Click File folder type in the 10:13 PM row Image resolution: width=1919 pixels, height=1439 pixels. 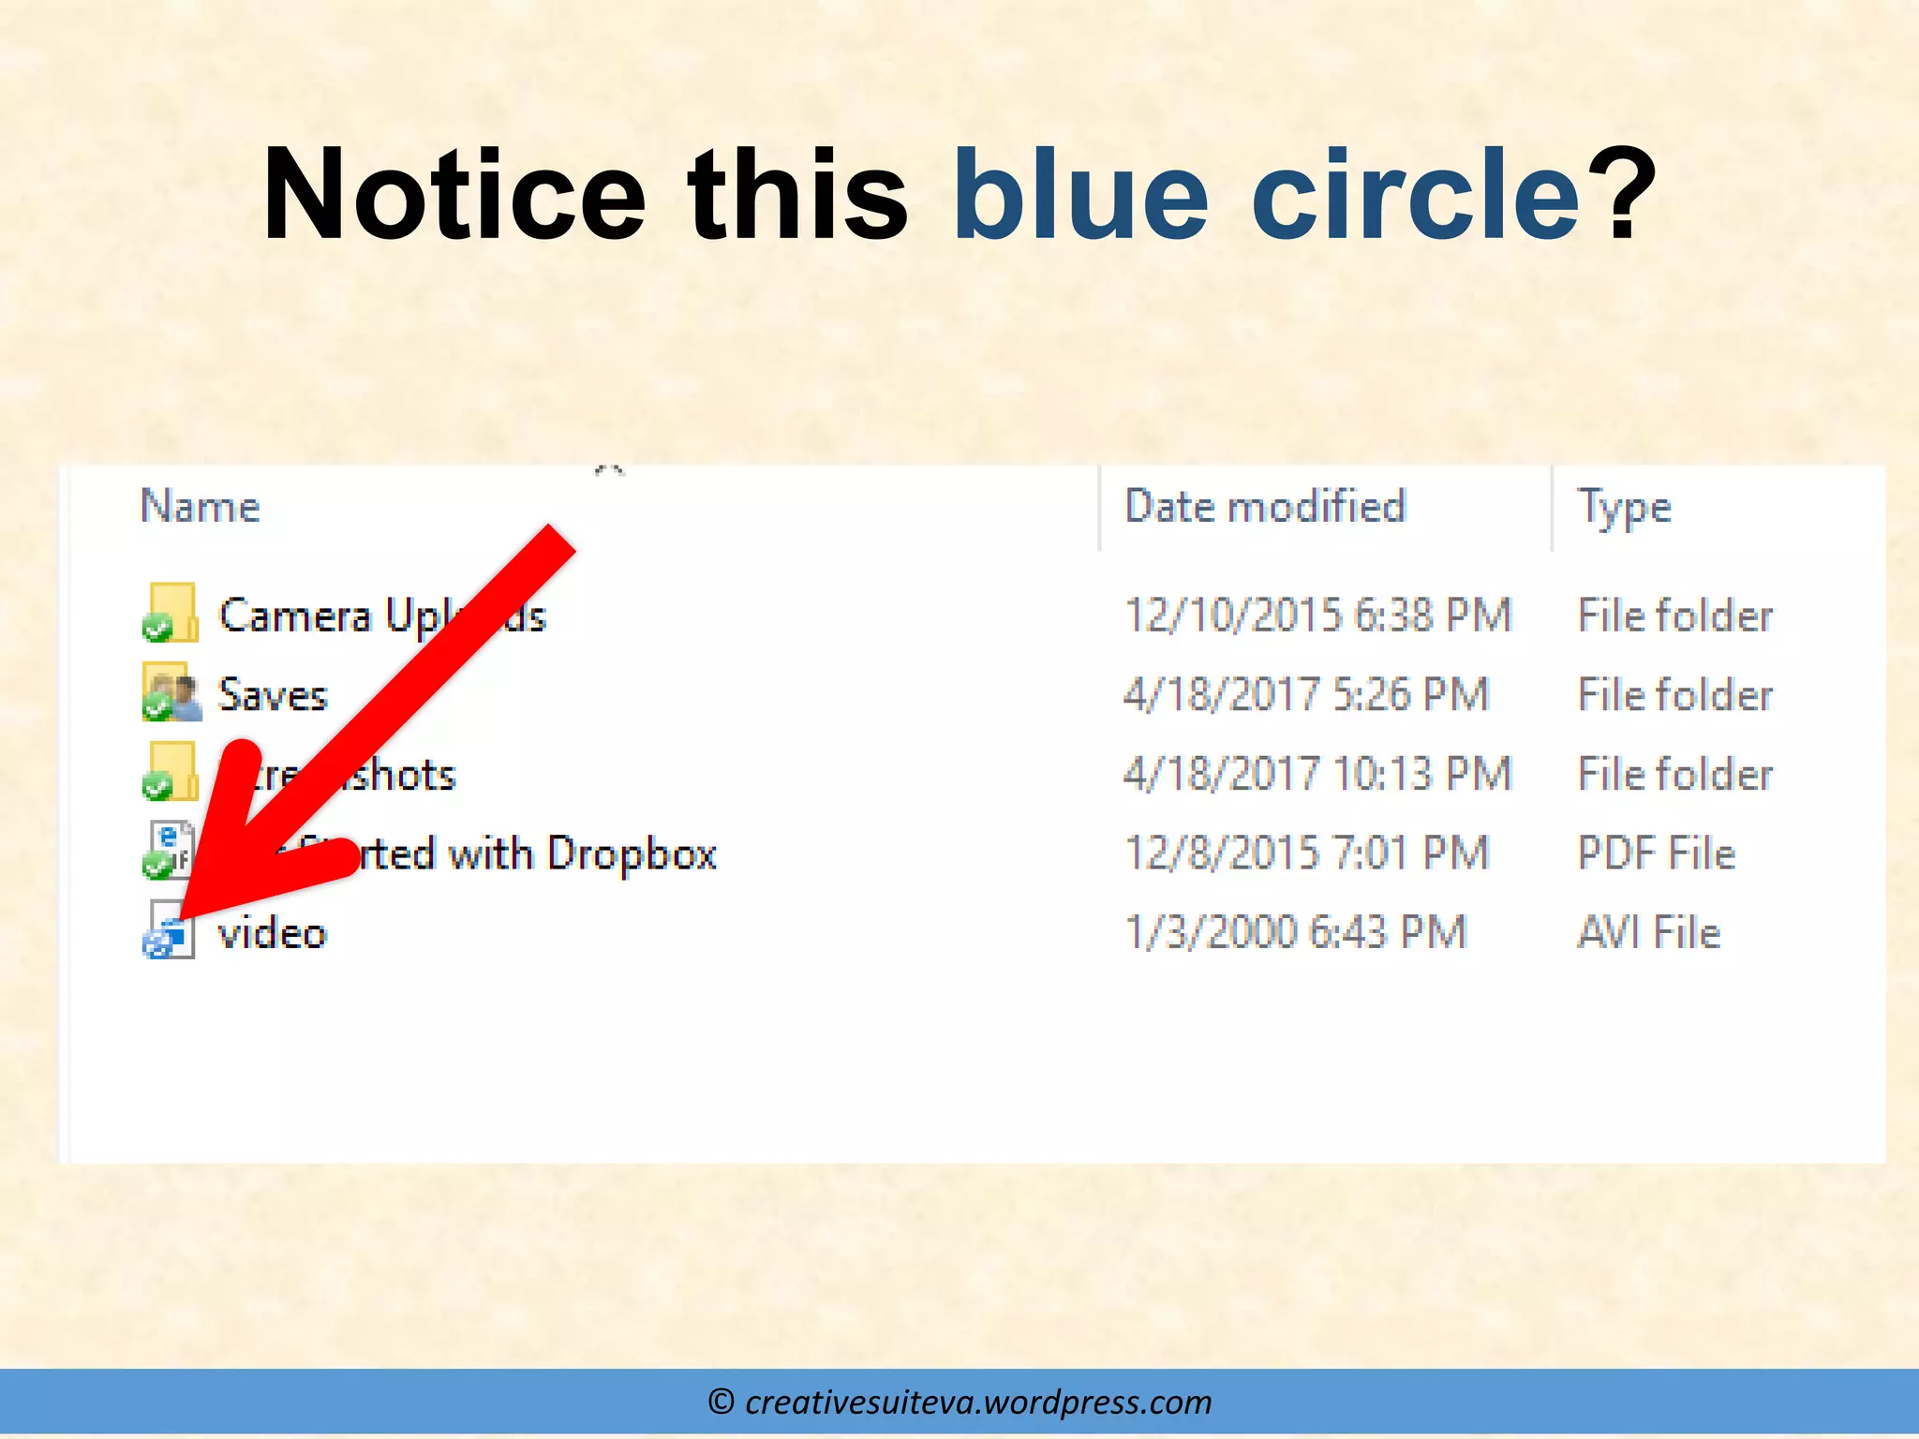[x=1675, y=774]
